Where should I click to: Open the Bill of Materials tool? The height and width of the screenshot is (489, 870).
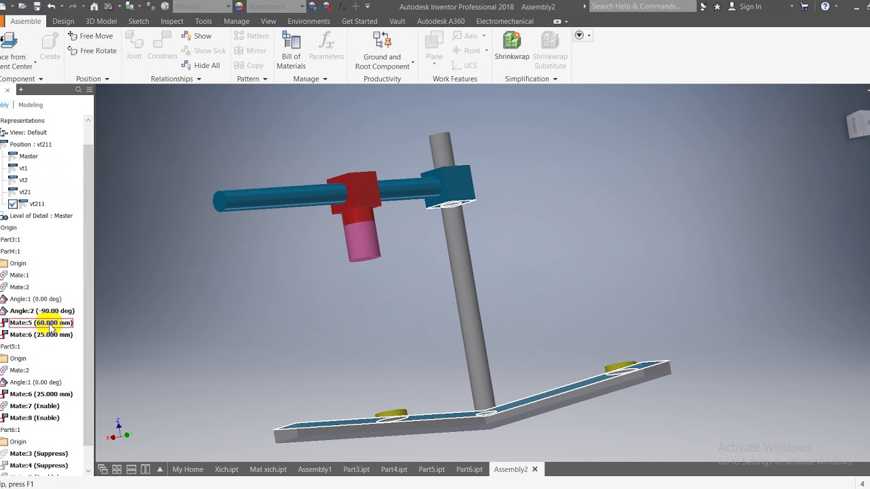[x=291, y=50]
